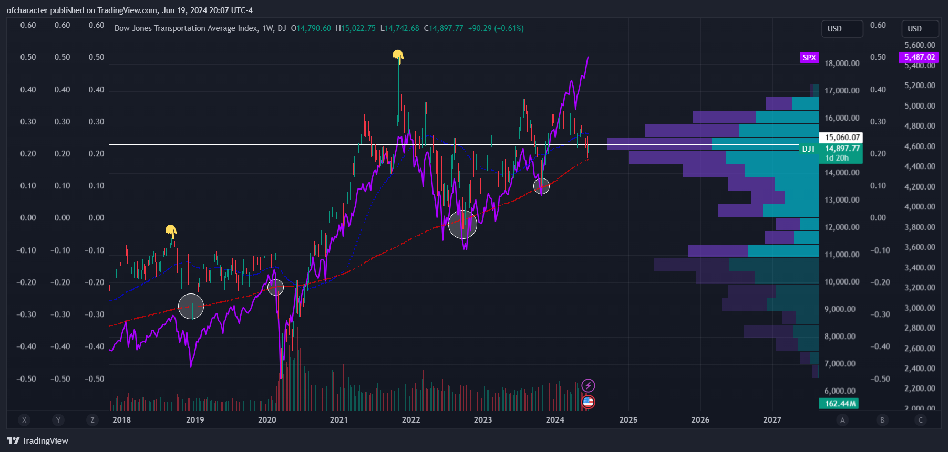
Task: Click the 2018 label on time axis
Action: coord(122,420)
